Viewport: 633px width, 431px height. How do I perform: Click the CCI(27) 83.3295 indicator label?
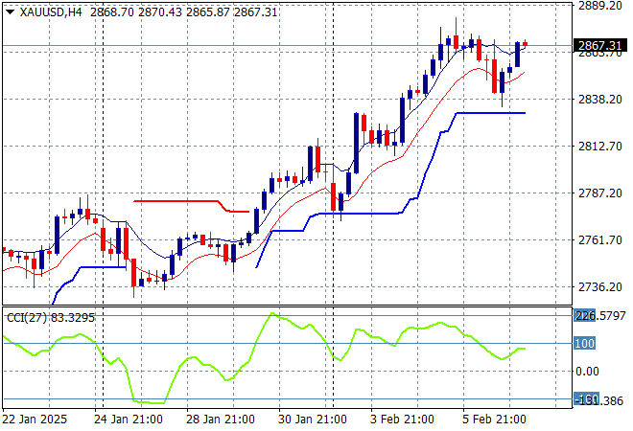(x=51, y=318)
